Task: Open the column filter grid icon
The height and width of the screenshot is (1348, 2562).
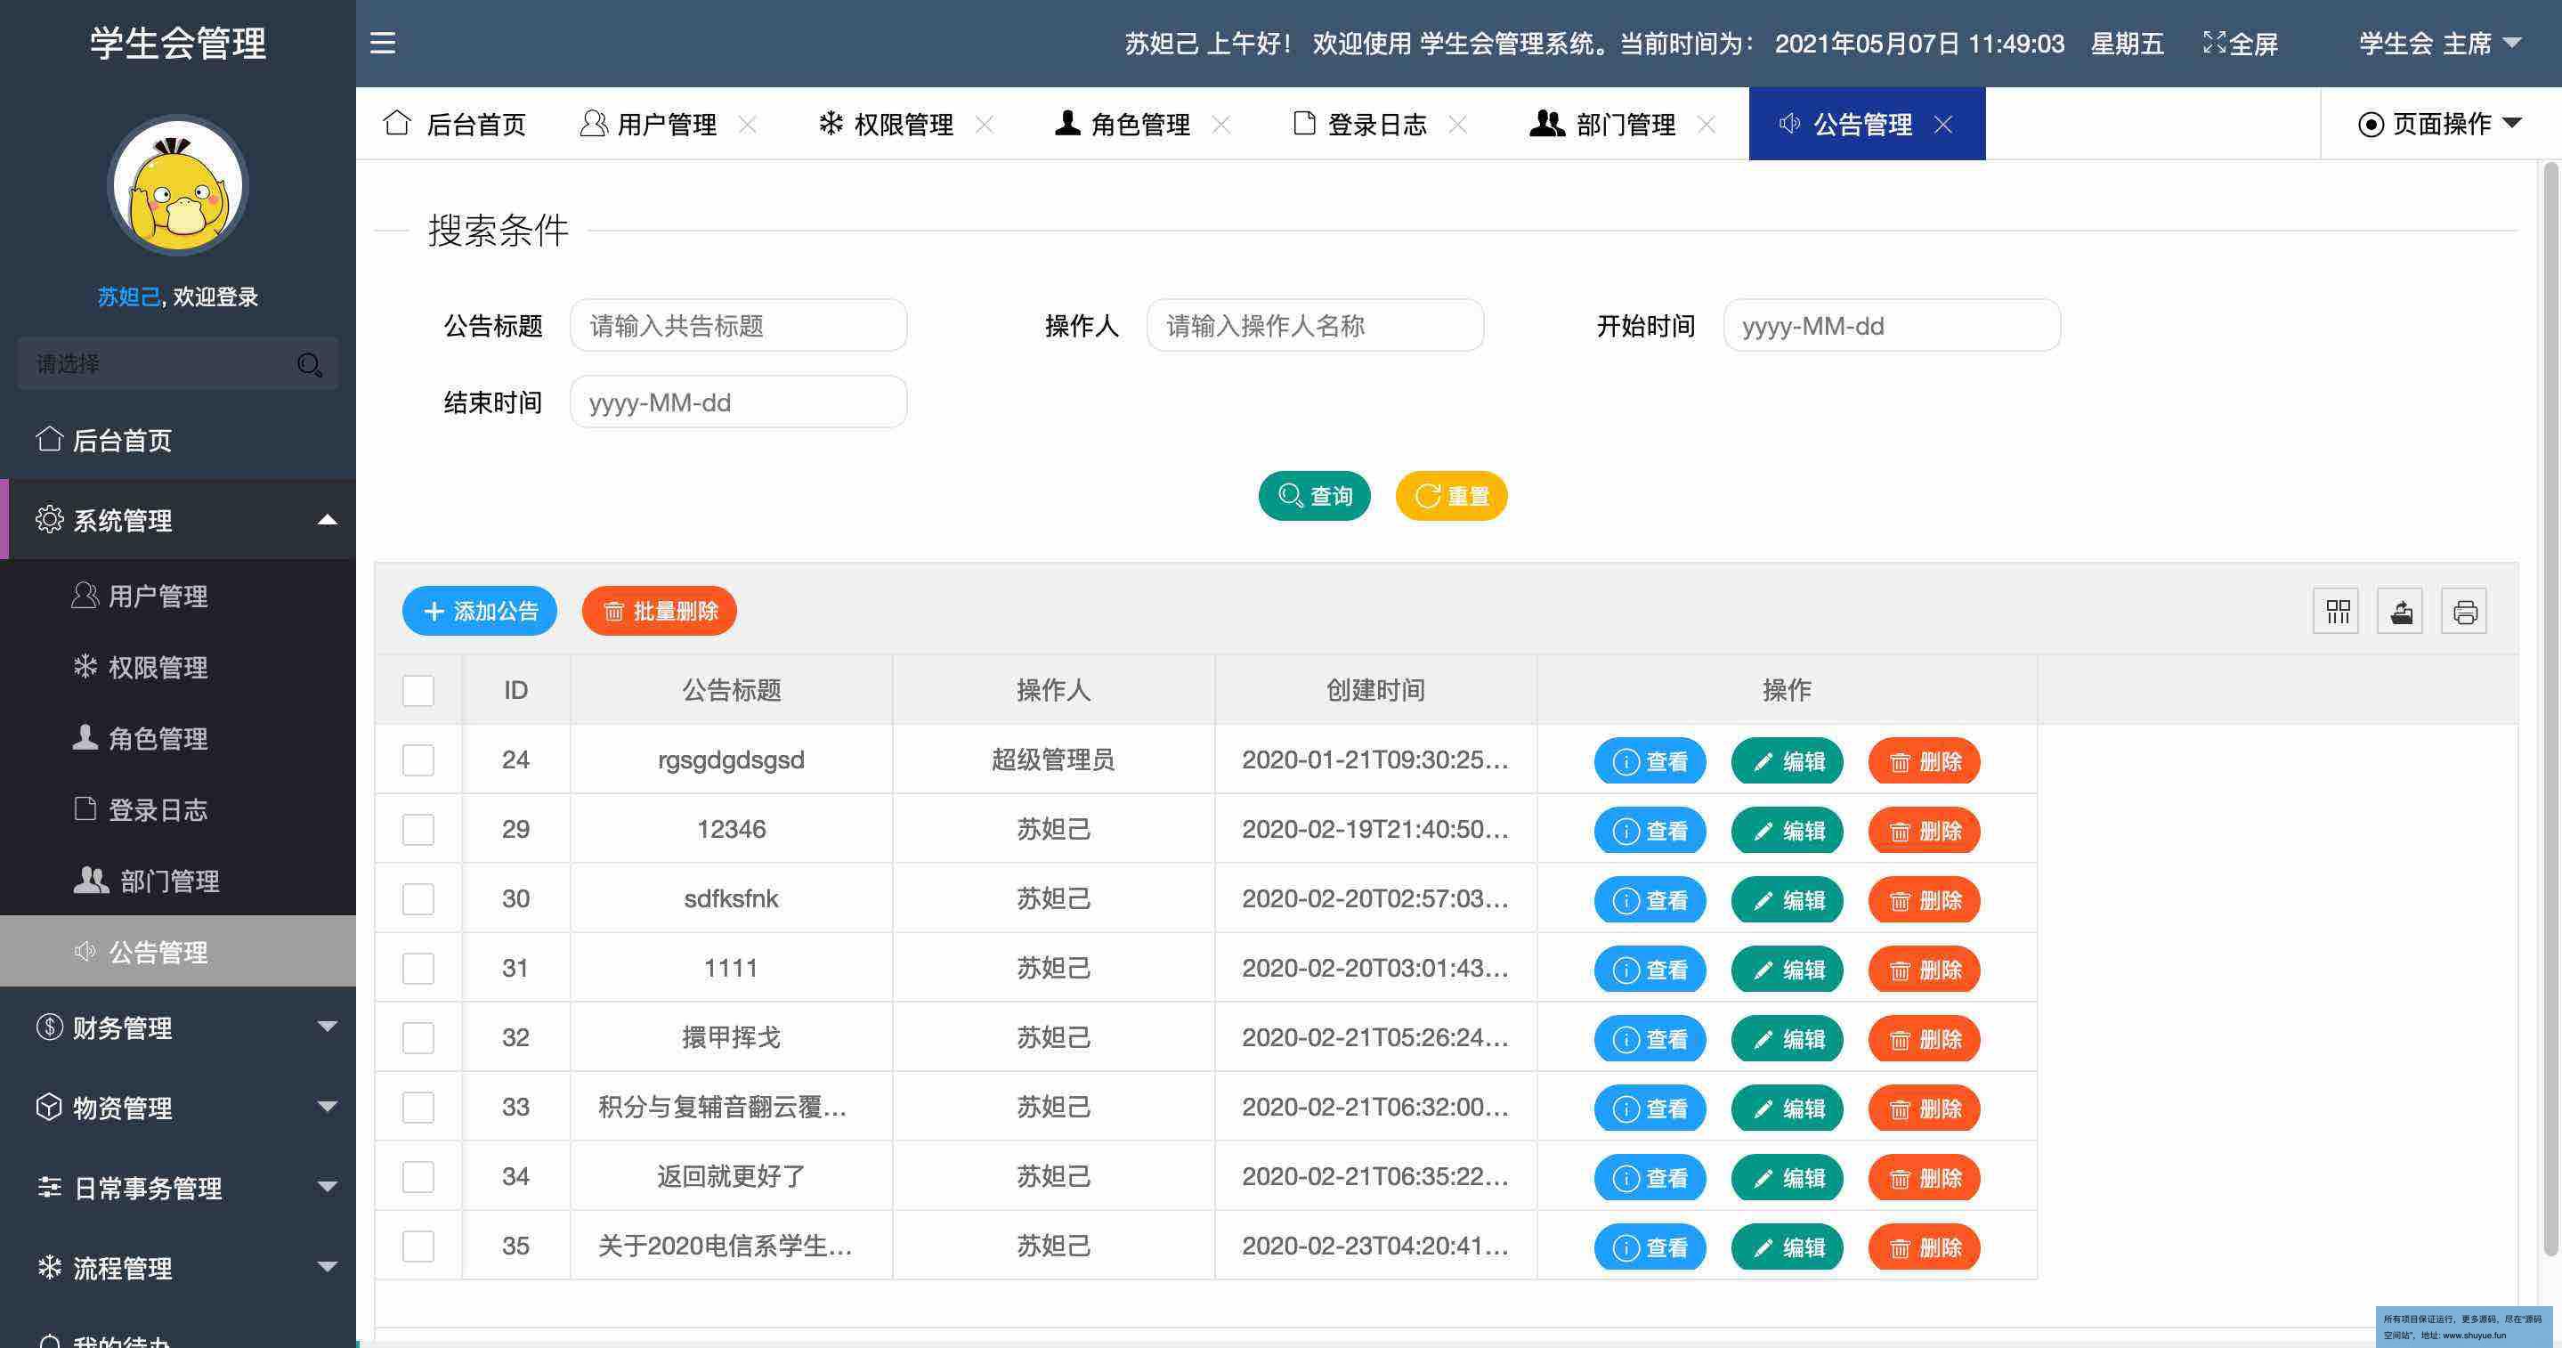Action: pos(2336,611)
